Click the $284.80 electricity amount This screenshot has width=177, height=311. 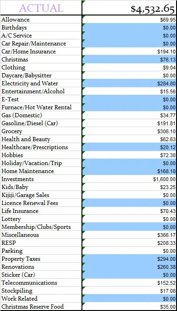tap(167, 83)
